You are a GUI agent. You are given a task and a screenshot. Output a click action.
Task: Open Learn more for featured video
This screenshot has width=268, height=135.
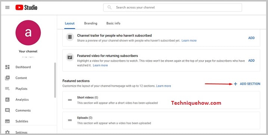click(100, 65)
